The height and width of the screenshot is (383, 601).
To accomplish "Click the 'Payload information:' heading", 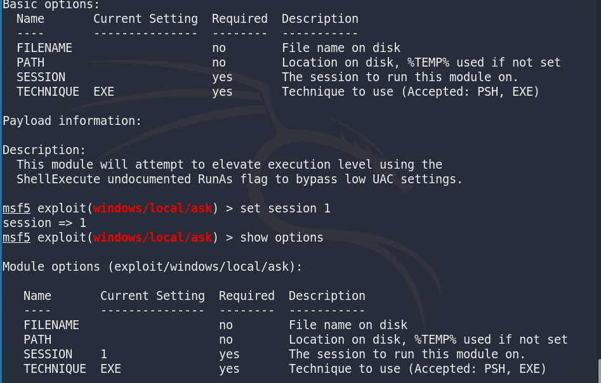I will (x=72, y=120).
